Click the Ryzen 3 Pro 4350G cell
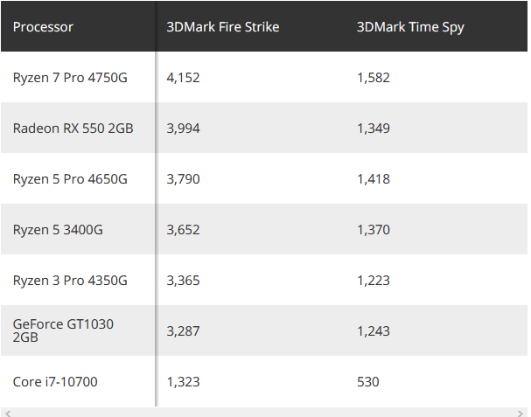 pos(70,280)
